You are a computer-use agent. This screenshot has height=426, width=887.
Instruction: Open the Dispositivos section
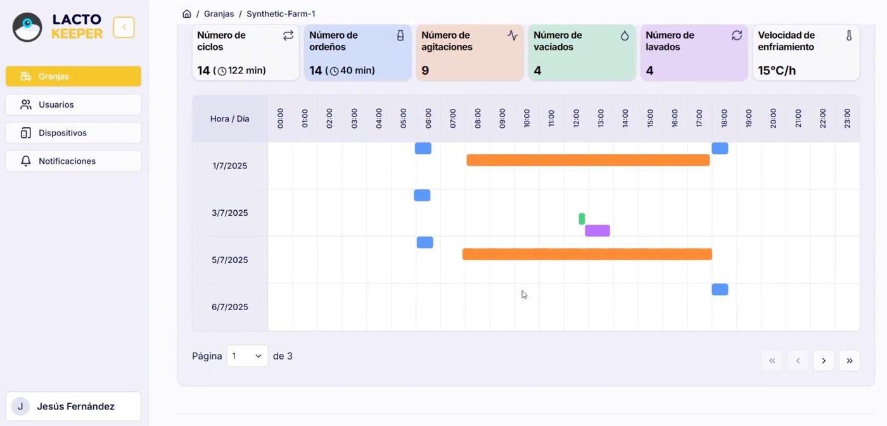pos(73,132)
